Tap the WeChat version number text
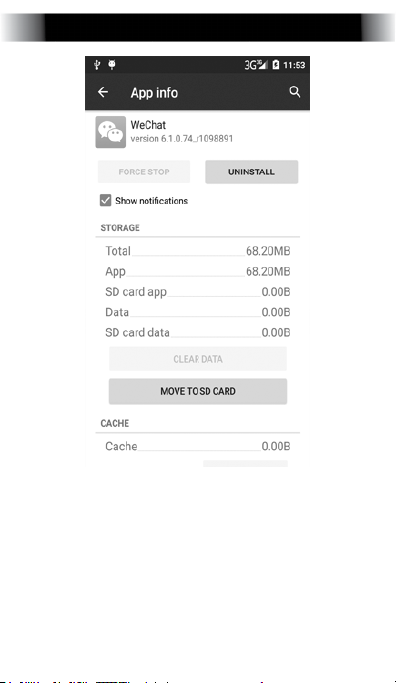This screenshot has width=396, height=683. (182, 139)
